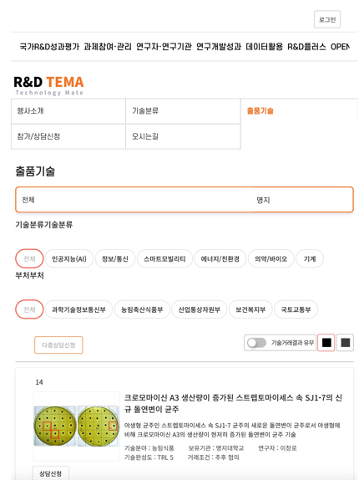The image size is (364, 480).
Task: Toggle the 기술거래결과 유무 switch
Action: [x=257, y=343]
